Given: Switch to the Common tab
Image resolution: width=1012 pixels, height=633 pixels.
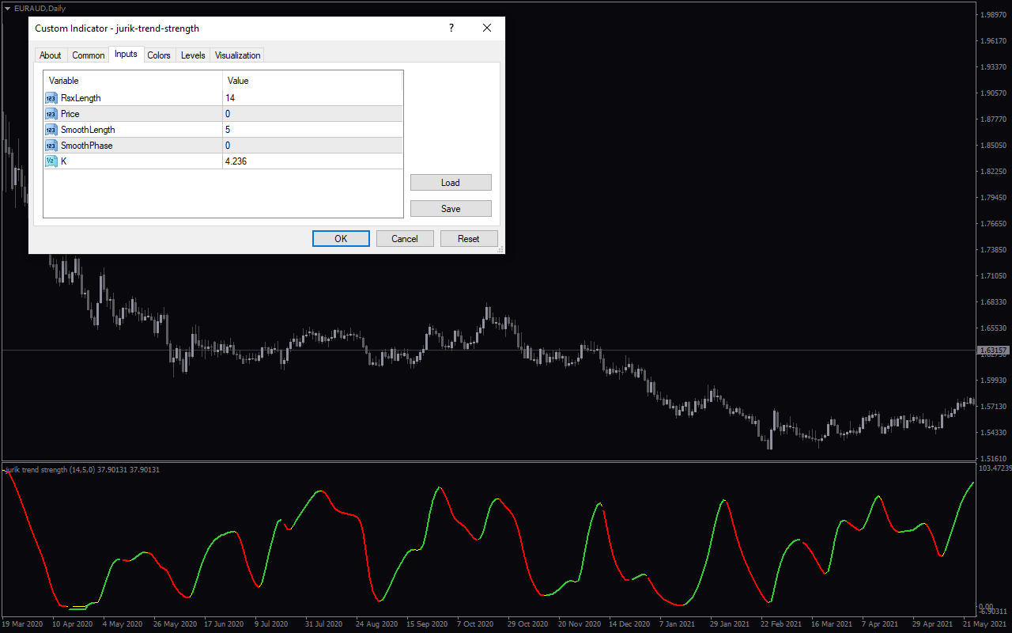Looking at the screenshot, I should point(89,55).
